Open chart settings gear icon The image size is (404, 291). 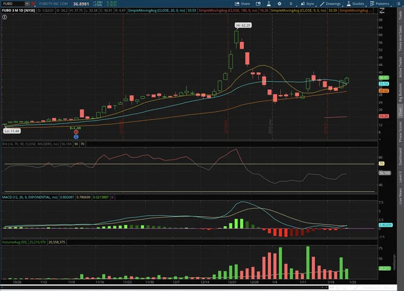(x=279, y=4)
